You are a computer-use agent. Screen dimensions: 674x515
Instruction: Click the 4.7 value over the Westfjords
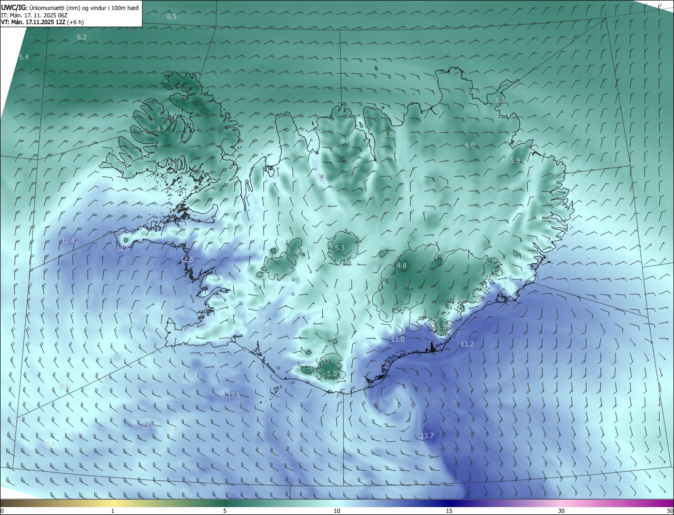pyautogui.click(x=161, y=128)
